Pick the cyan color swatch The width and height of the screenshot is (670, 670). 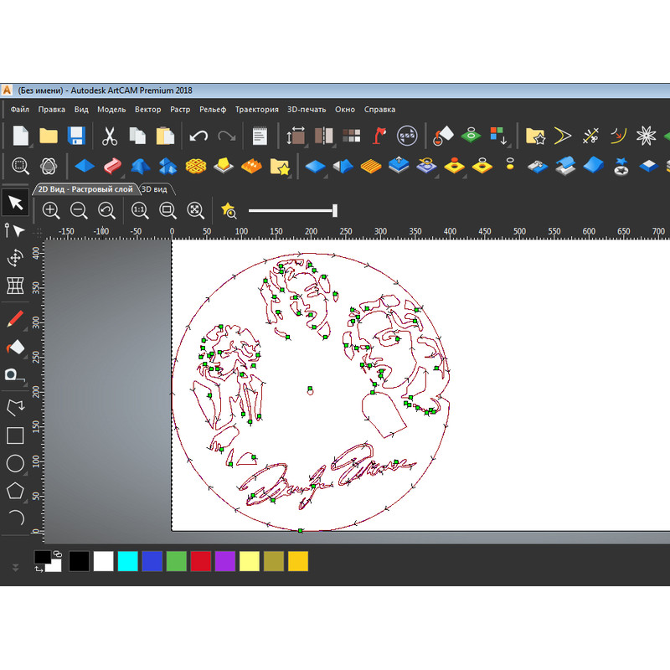click(x=128, y=561)
